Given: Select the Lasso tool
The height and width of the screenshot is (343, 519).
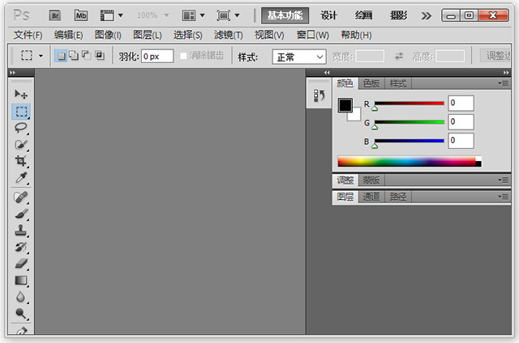Looking at the screenshot, I should pos(21,128).
